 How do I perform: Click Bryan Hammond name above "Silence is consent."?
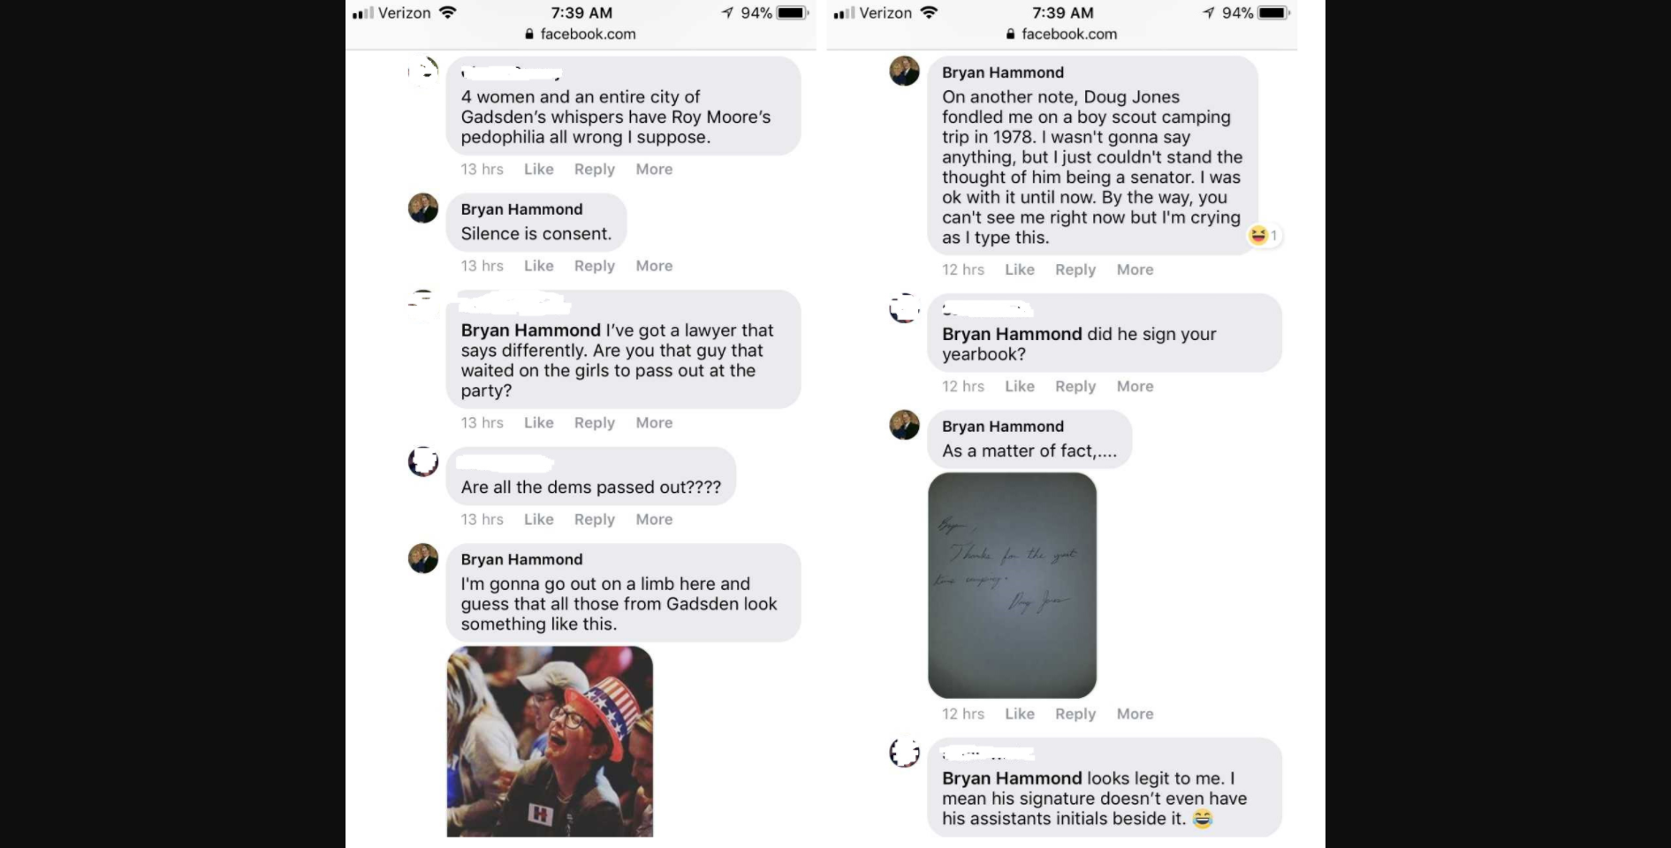click(x=521, y=209)
